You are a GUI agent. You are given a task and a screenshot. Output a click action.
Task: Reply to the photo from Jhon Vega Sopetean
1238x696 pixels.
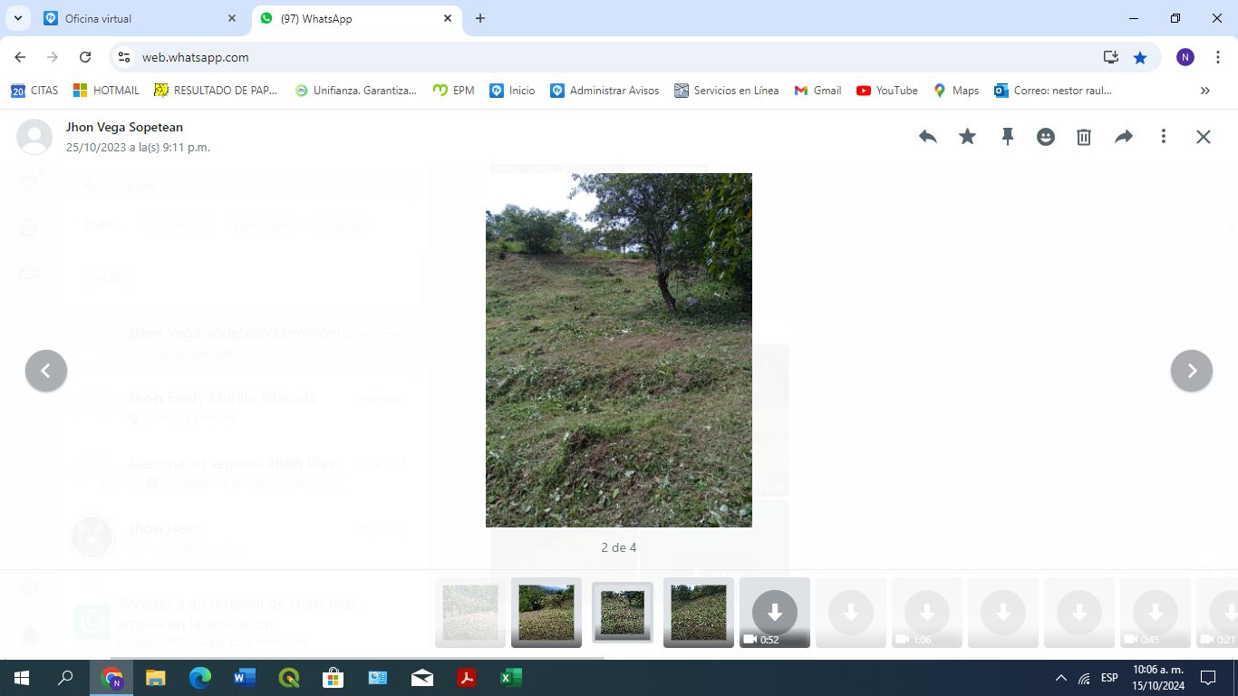pos(927,136)
